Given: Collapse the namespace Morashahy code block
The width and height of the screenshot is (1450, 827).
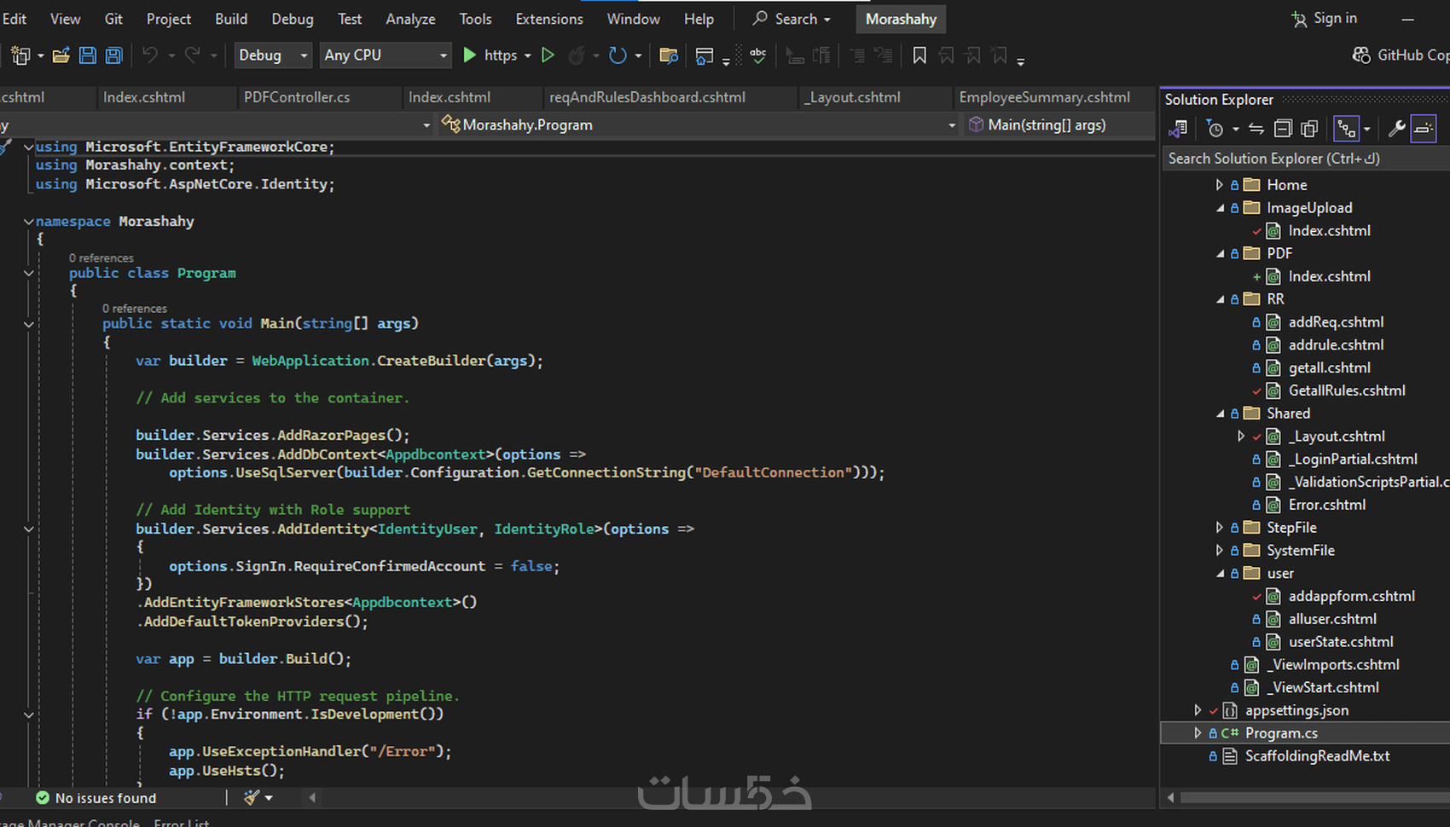Looking at the screenshot, I should pos(28,222).
